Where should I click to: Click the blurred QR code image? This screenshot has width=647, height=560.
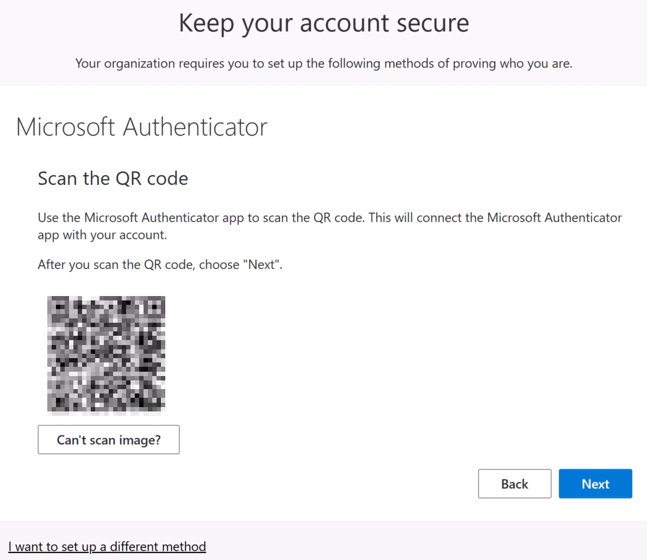(107, 354)
